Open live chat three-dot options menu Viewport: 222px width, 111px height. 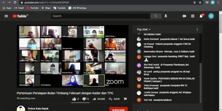coord(197,29)
